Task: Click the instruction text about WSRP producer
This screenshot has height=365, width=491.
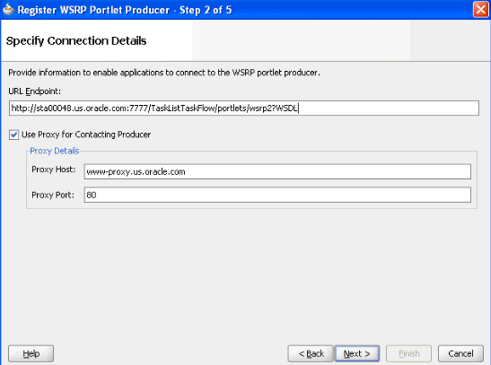Action: (x=164, y=73)
